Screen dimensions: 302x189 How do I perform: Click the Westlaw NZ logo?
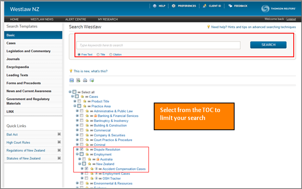pyautogui.click(x=24, y=9)
